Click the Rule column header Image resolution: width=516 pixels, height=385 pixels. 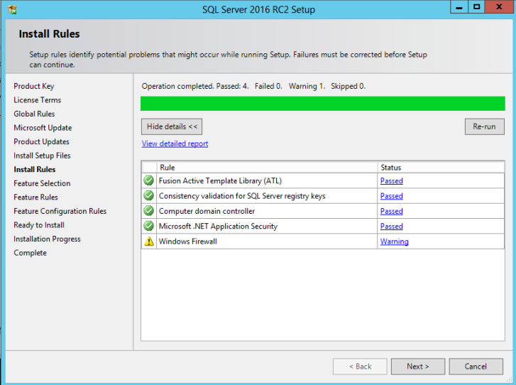pyautogui.click(x=267, y=168)
